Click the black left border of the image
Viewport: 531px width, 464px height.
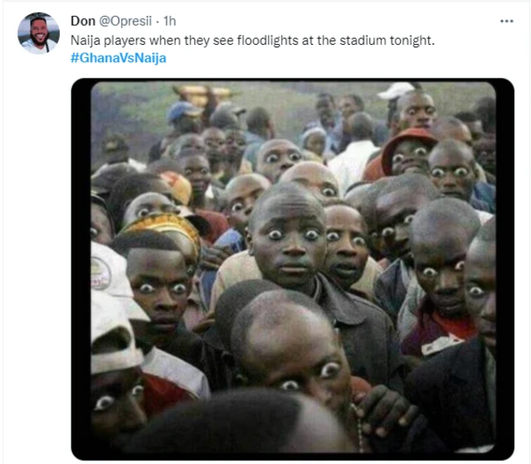click(x=81, y=269)
